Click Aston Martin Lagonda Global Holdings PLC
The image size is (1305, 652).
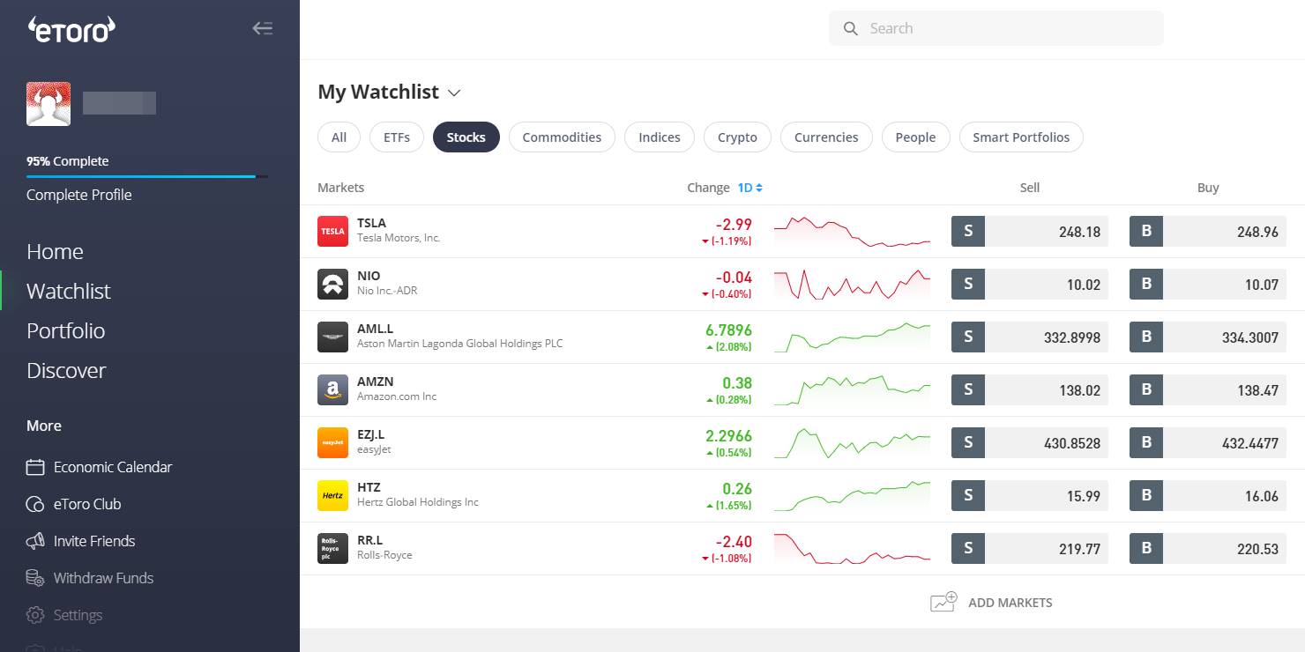[x=459, y=344]
